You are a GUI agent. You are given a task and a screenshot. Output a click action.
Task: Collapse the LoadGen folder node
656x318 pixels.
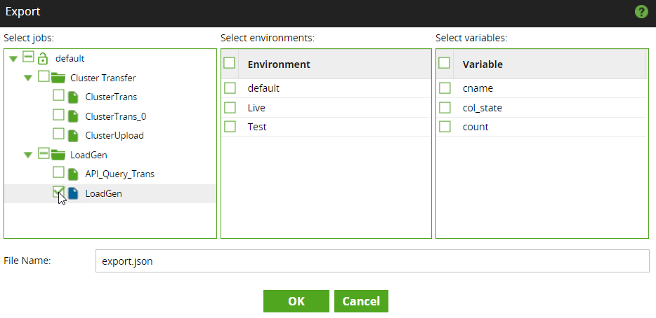point(29,155)
